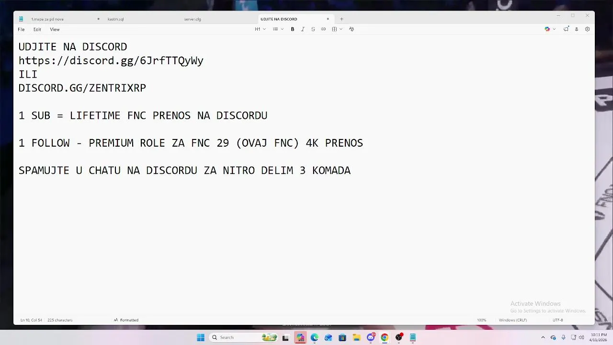Open Discord from the taskbar
The image size is (613, 345).
click(x=371, y=337)
